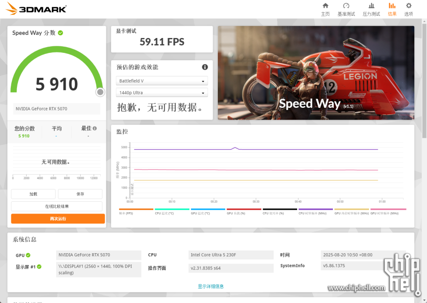Open the 显示详细信息 details link
The image size is (427, 303).
click(x=211, y=286)
